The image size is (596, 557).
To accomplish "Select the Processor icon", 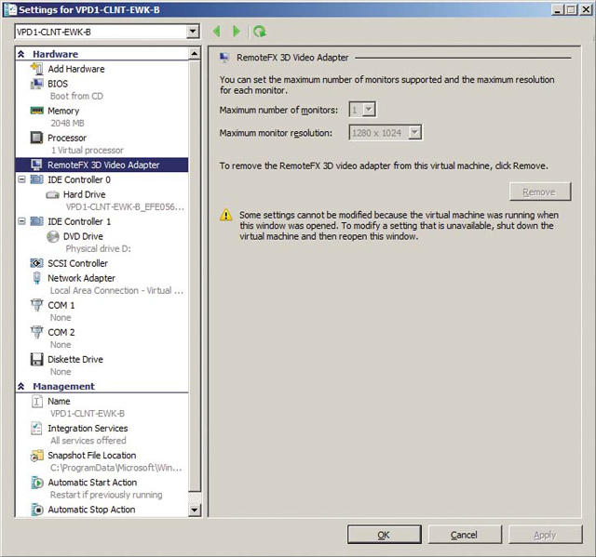I will pos(37,138).
